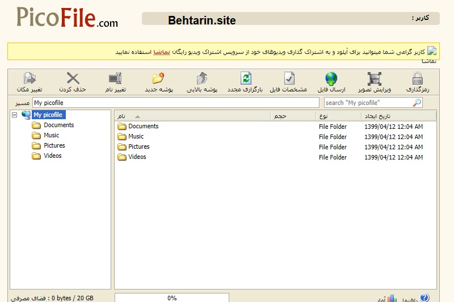Select Documents in the folder tree
This screenshot has height=302, width=454.
point(59,125)
